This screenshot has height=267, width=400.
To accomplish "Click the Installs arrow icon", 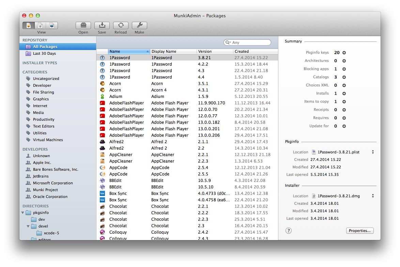I will 344,94.
